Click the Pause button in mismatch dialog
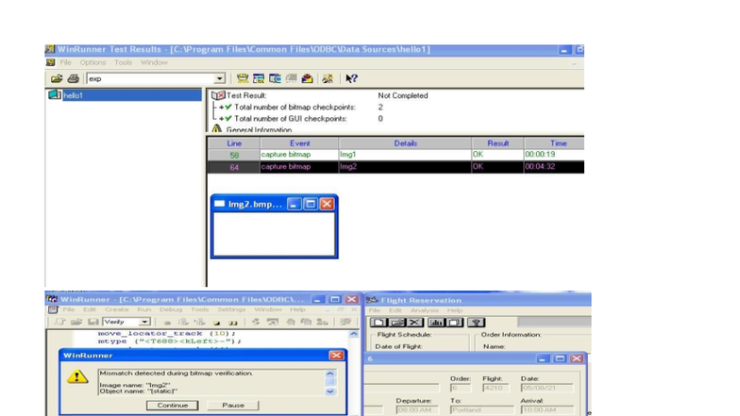Viewport: 740px width, 416px height. coord(233,406)
